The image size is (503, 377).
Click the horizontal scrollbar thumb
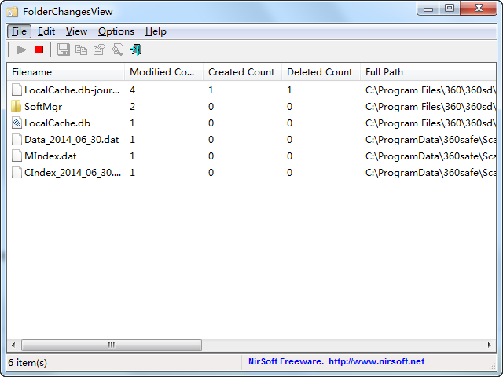(112, 346)
